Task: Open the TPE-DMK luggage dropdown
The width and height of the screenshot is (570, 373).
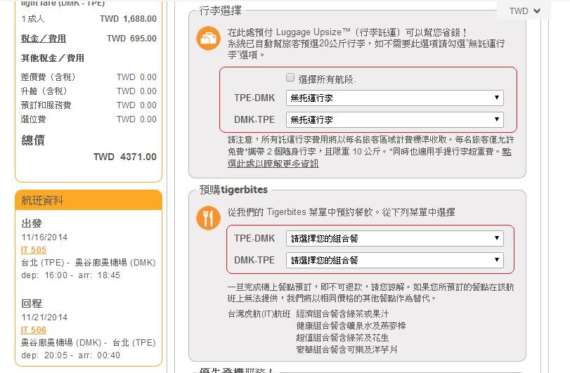Action: 395,98
